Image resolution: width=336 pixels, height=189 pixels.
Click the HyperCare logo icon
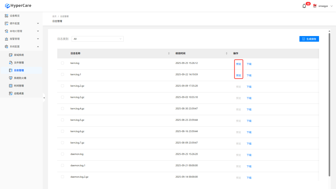pos(7,6)
